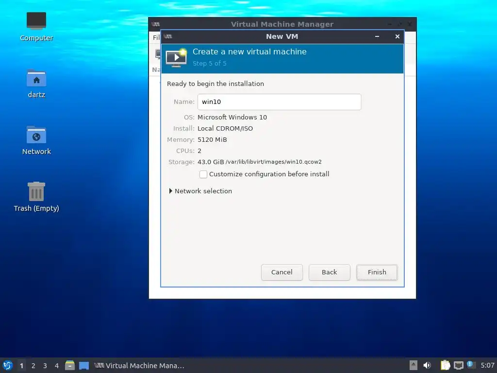Cancel the new VM creation
Screen dimensions: 497x373
point(282,272)
